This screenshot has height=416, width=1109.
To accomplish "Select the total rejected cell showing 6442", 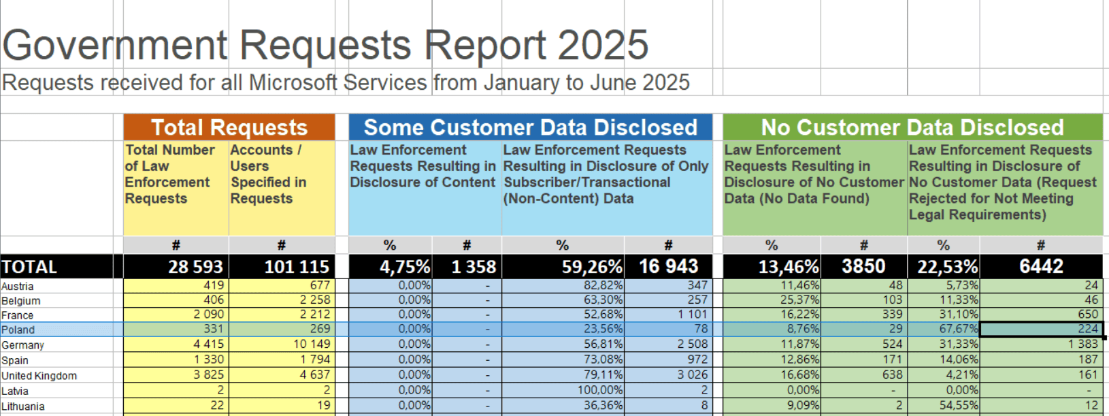I will (1041, 267).
